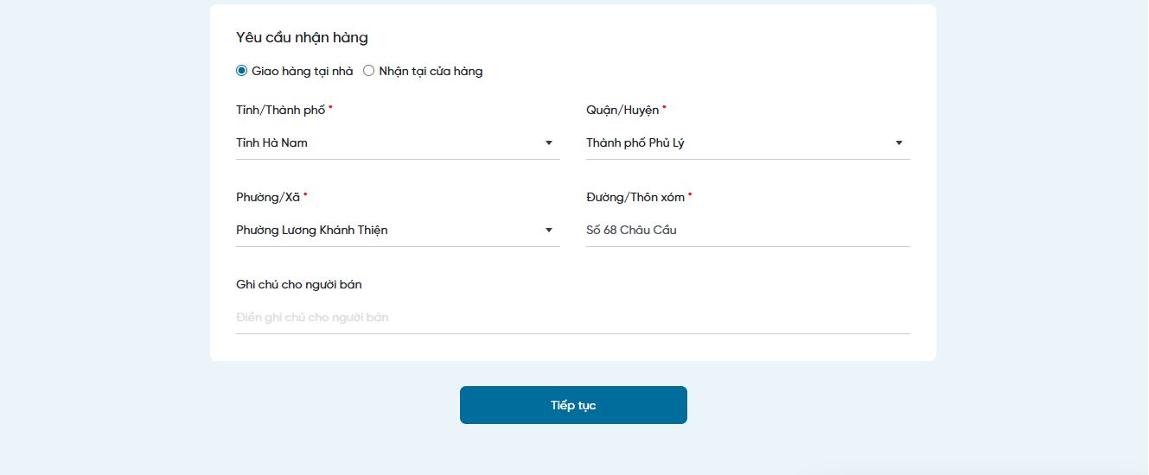
Task: Click the selected value "Thành phố Phủ Lý"
Action: (x=635, y=142)
